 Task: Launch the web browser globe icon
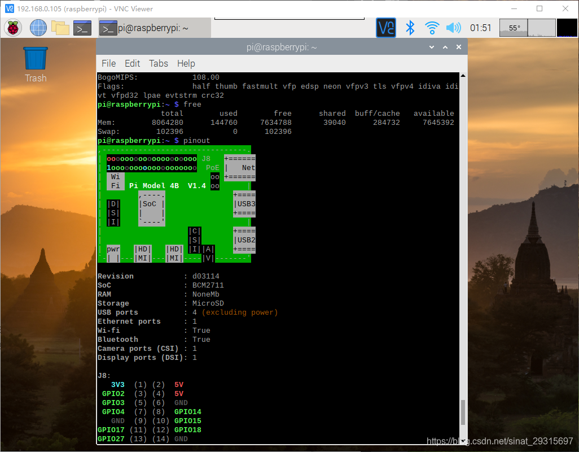point(38,28)
